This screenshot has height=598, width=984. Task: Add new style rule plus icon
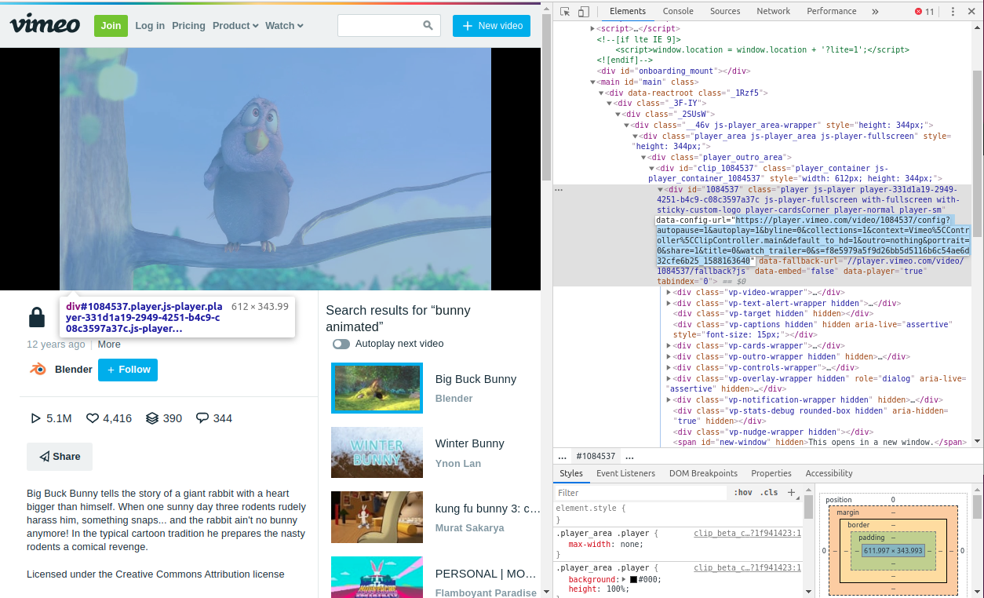coord(792,493)
